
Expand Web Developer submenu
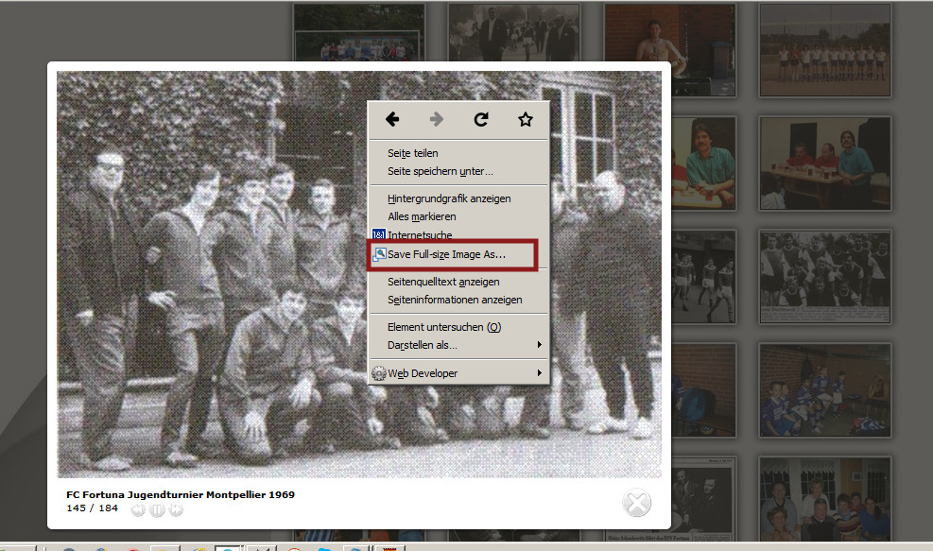point(458,373)
